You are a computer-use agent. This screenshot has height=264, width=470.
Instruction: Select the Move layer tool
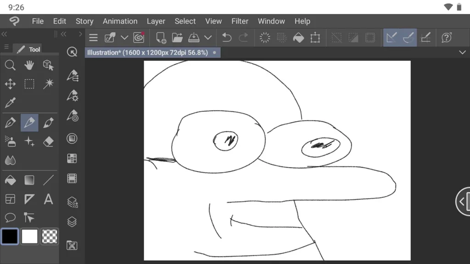10,84
